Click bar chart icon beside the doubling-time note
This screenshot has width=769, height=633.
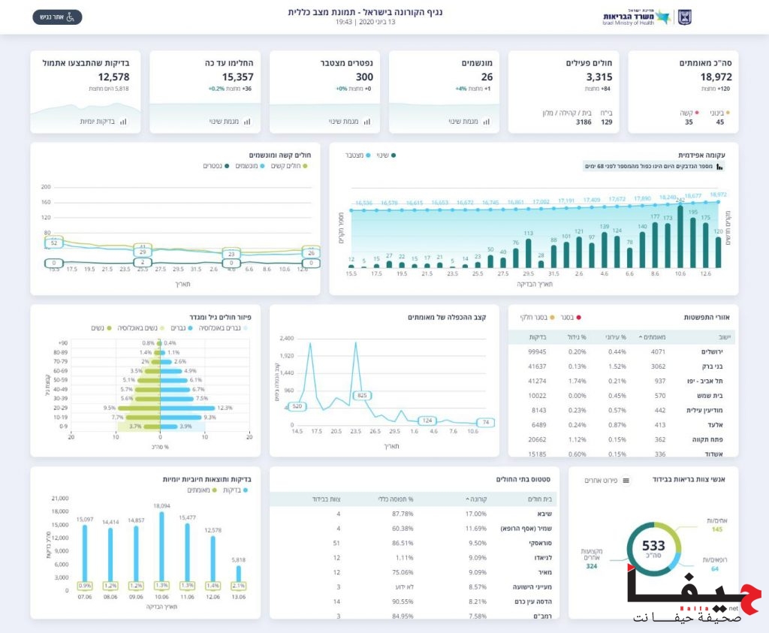point(719,167)
